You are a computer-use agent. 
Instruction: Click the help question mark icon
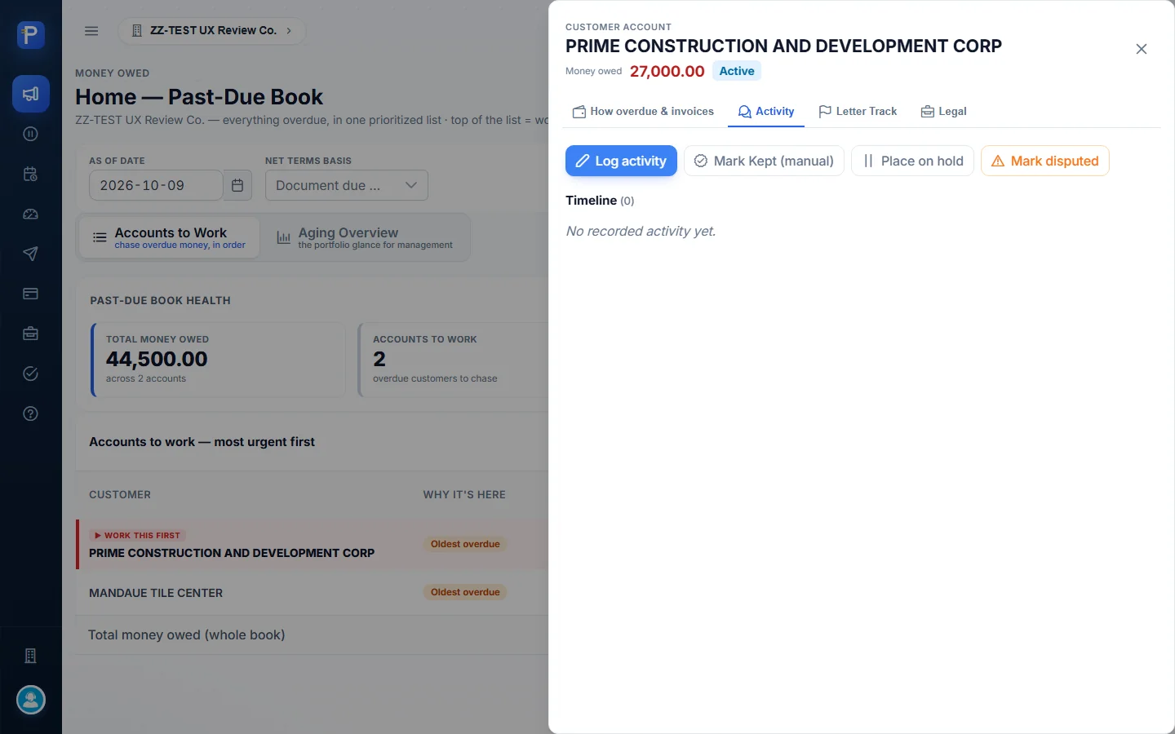pyautogui.click(x=31, y=413)
